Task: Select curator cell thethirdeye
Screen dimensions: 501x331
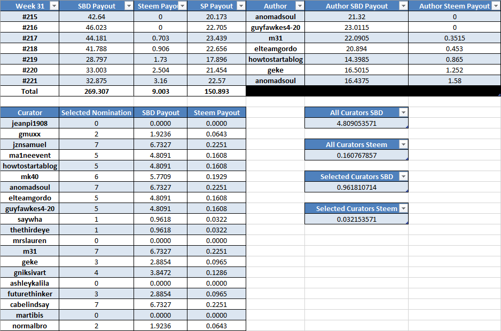Action: 30,230
